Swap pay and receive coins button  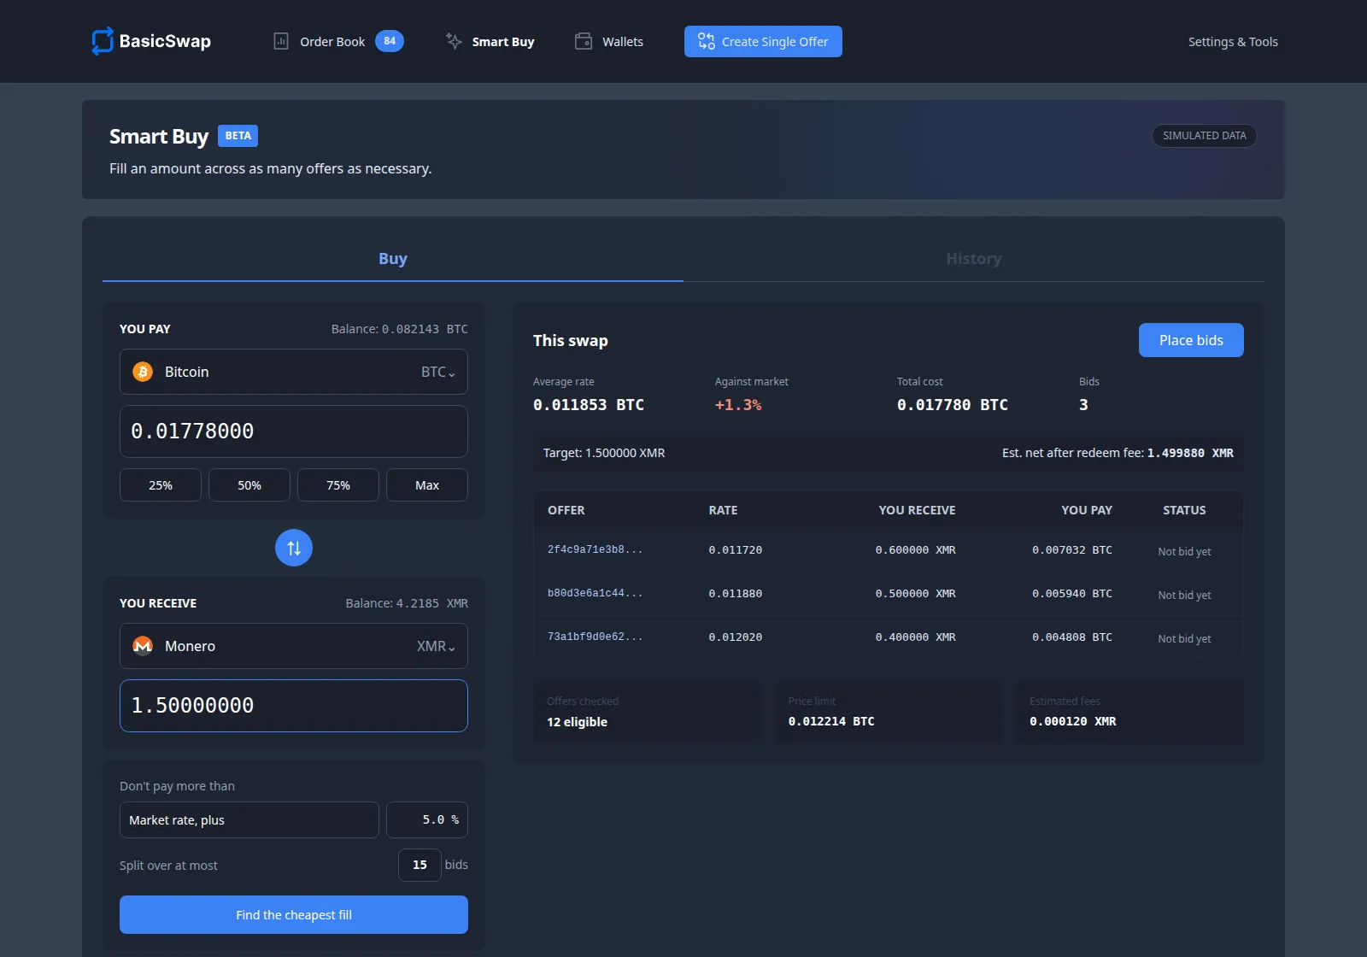(x=294, y=548)
